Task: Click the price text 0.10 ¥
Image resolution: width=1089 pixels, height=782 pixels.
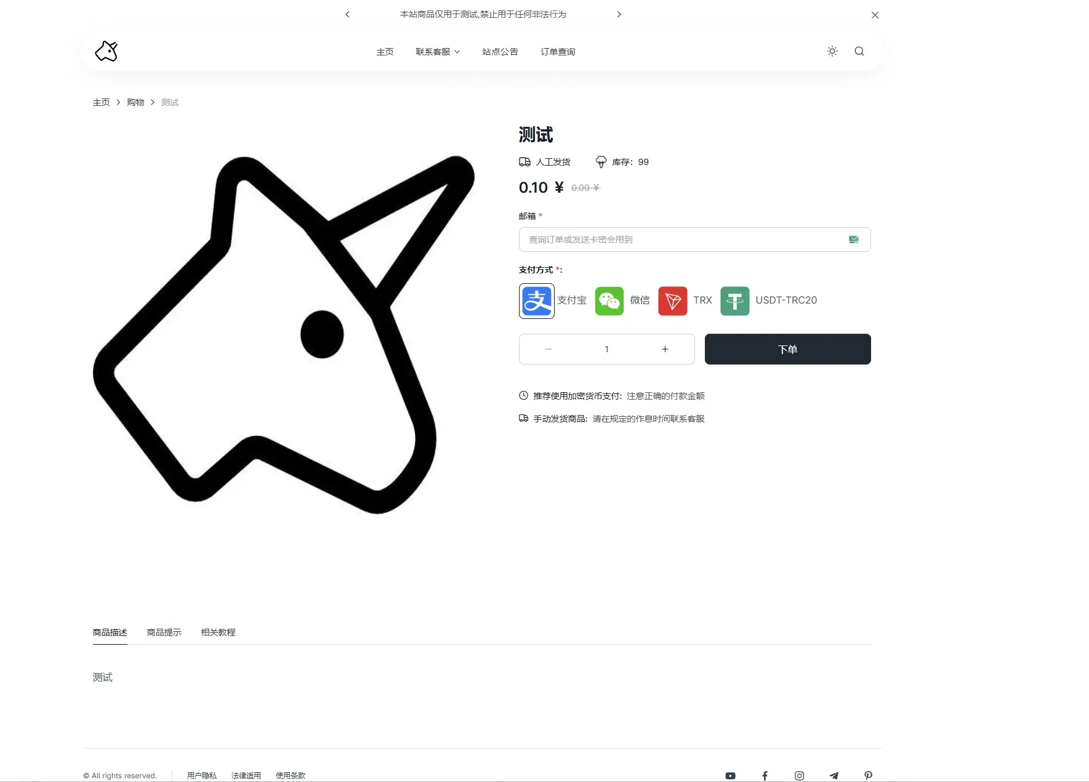Action: (541, 187)
